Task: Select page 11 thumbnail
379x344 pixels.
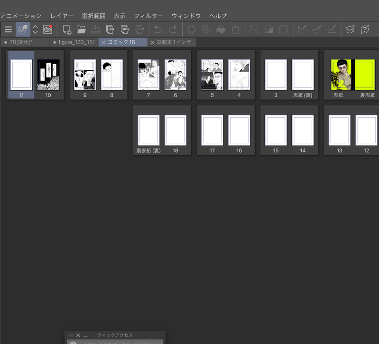Action: [x=21, y=74]
